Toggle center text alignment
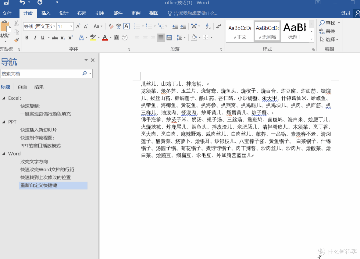Screen dimensions: 360x259 (x=144, y=38)
